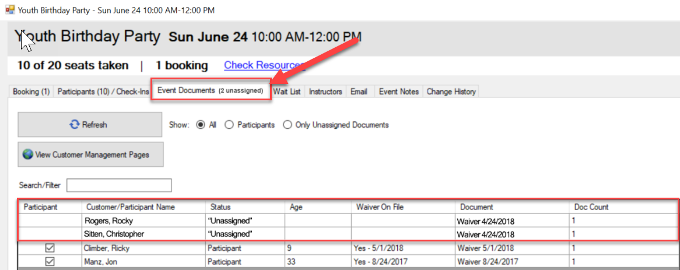Click Participant status for Climber, Ricky
Screen dimensions: 680x270
245,248
